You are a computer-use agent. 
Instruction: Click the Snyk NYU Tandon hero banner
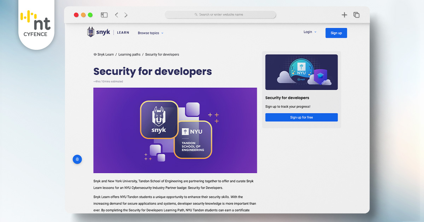point(175,130)
